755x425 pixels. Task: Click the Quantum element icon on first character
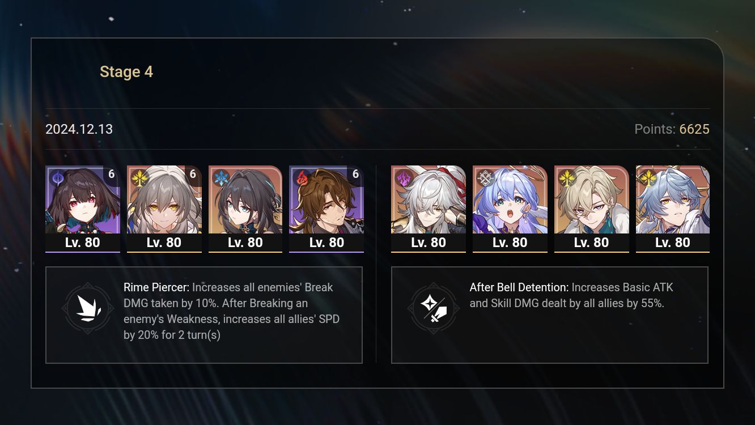[x=57, y=177]
